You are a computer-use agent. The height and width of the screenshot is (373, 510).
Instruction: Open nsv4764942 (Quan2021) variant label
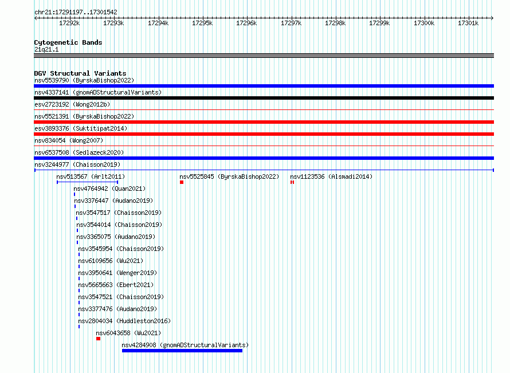point(109,189)
